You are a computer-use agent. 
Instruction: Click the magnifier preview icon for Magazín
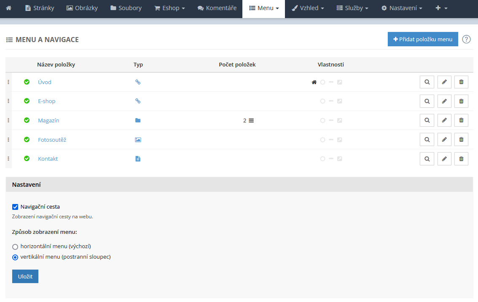(427, 120)
